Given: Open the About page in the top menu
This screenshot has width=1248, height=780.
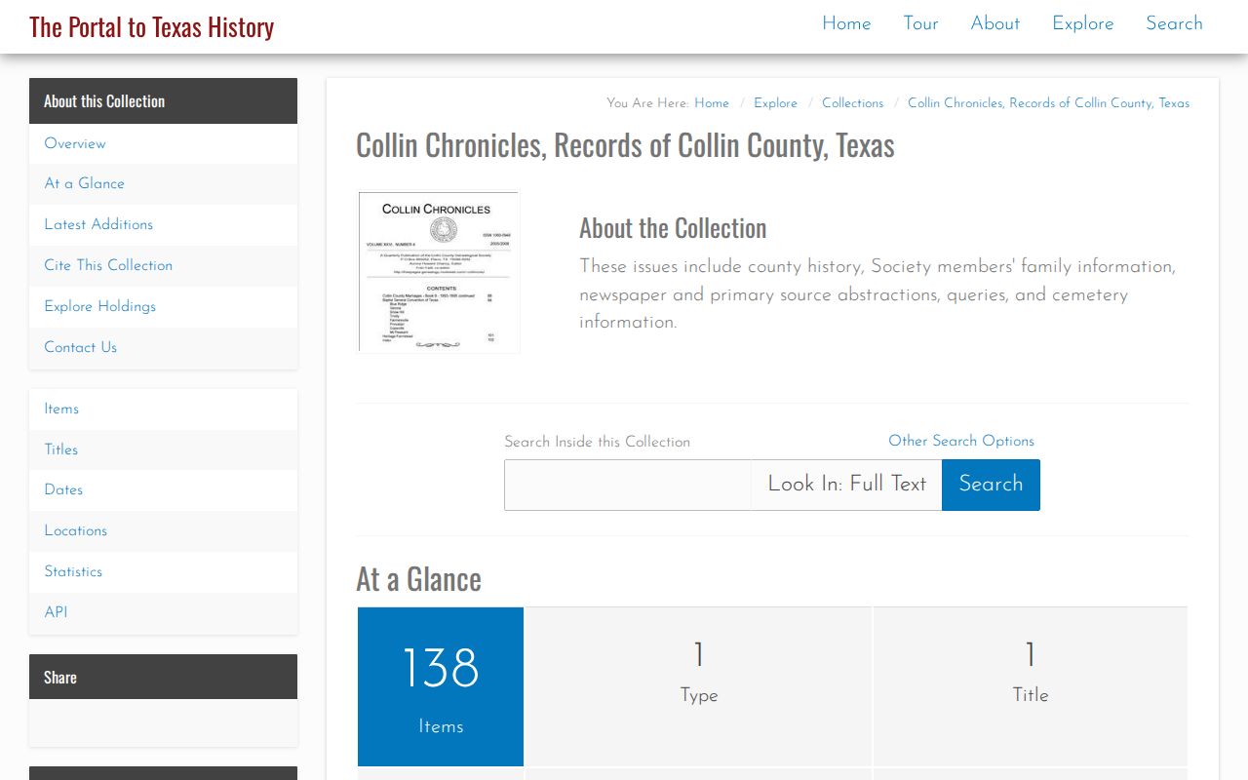Looking at the screenshot, I should pos(994,23).
